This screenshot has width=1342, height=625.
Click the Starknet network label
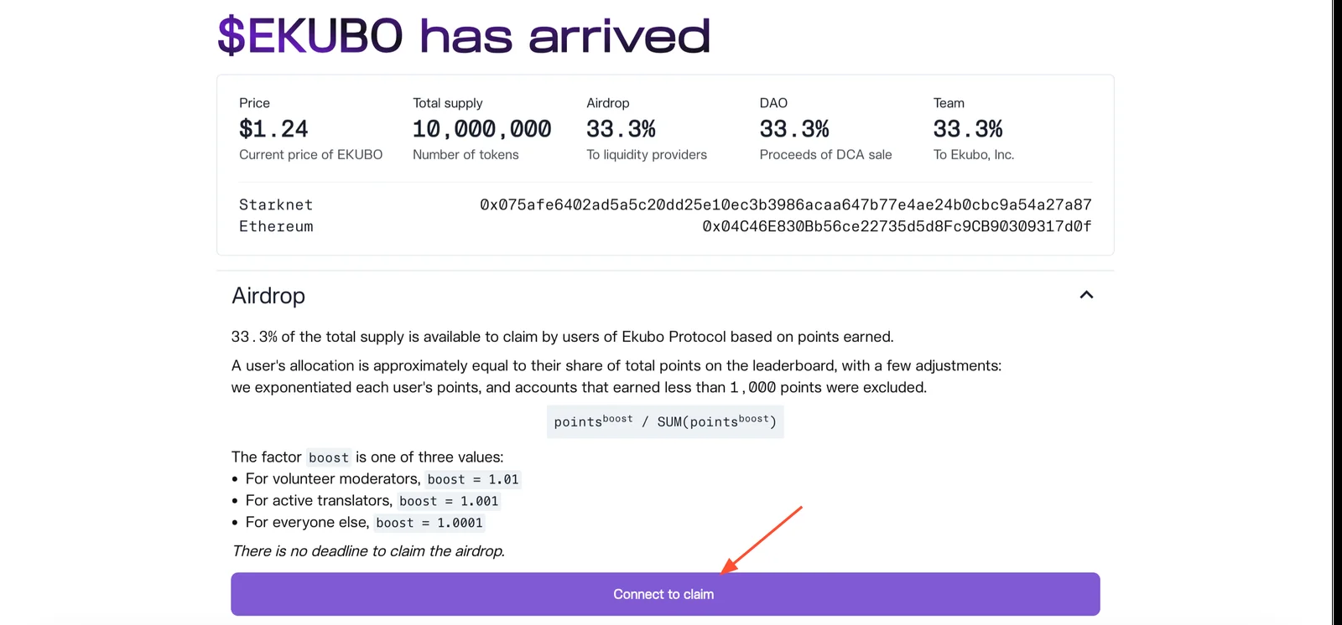point(276,204)
